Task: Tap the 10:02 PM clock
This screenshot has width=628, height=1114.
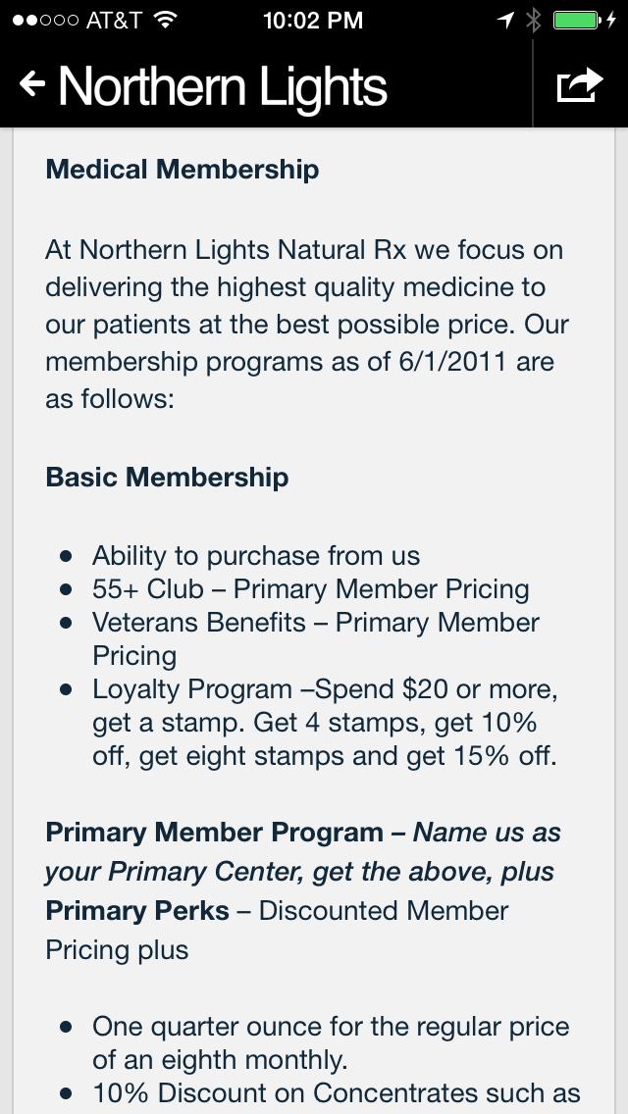Action: [x=313, y=20]
